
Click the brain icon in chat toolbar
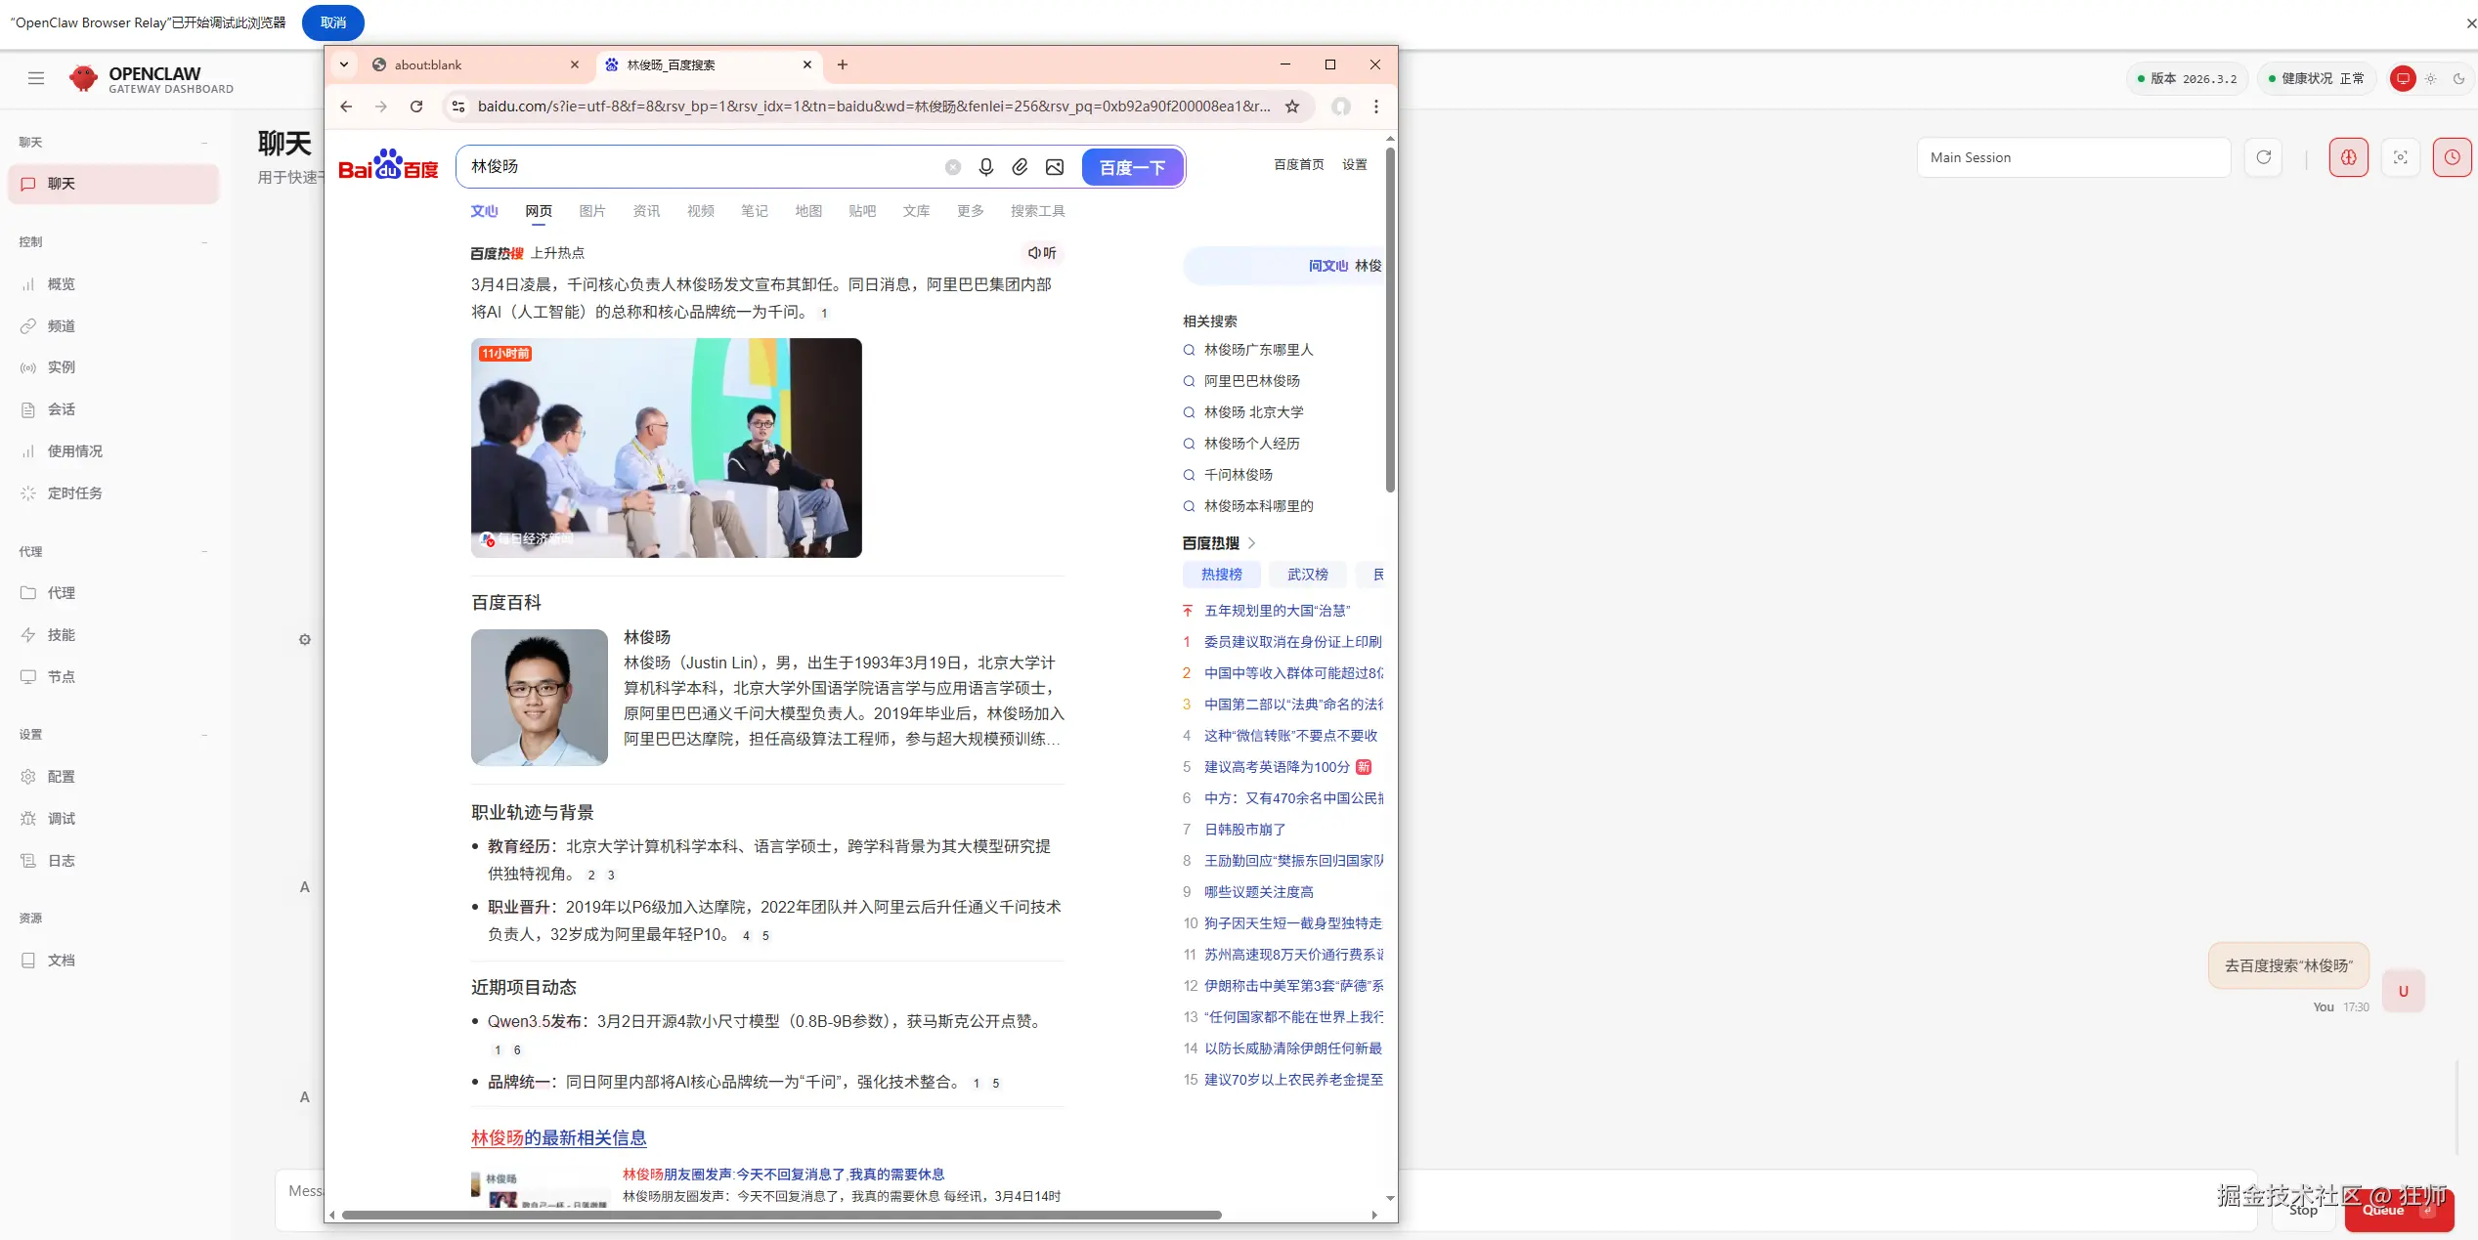pos(2348,157)
